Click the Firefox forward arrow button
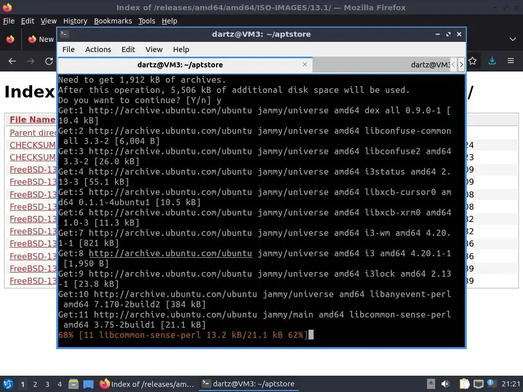 click(x=30, y=61)
